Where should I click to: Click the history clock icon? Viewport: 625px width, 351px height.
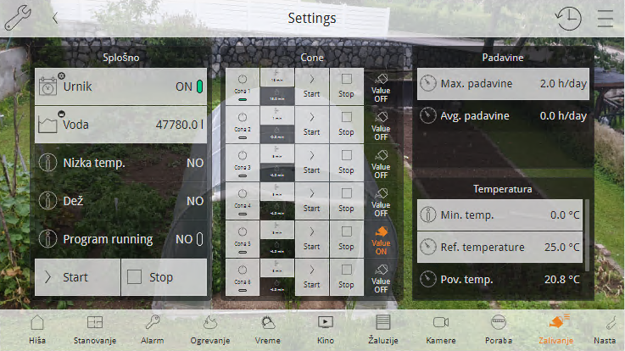[568, 19]
